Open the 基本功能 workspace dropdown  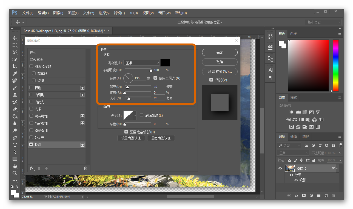tap(323, 22)
